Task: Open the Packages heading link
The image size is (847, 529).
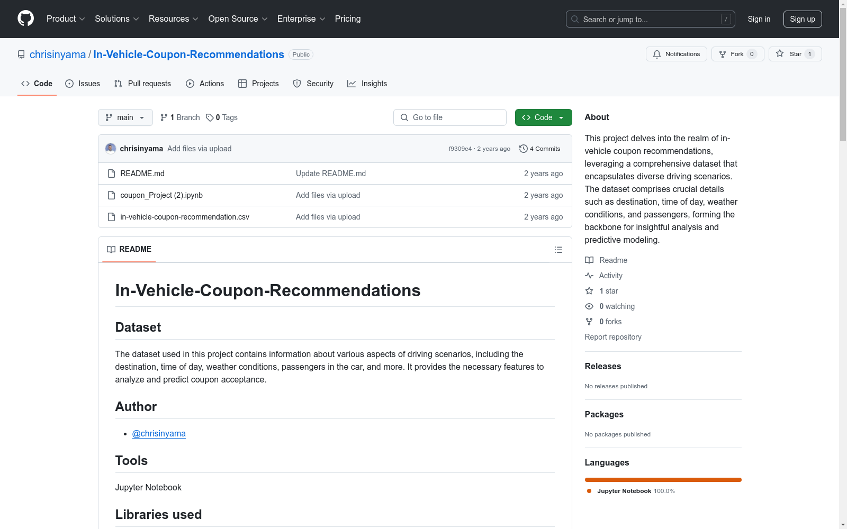Action: 604,414
